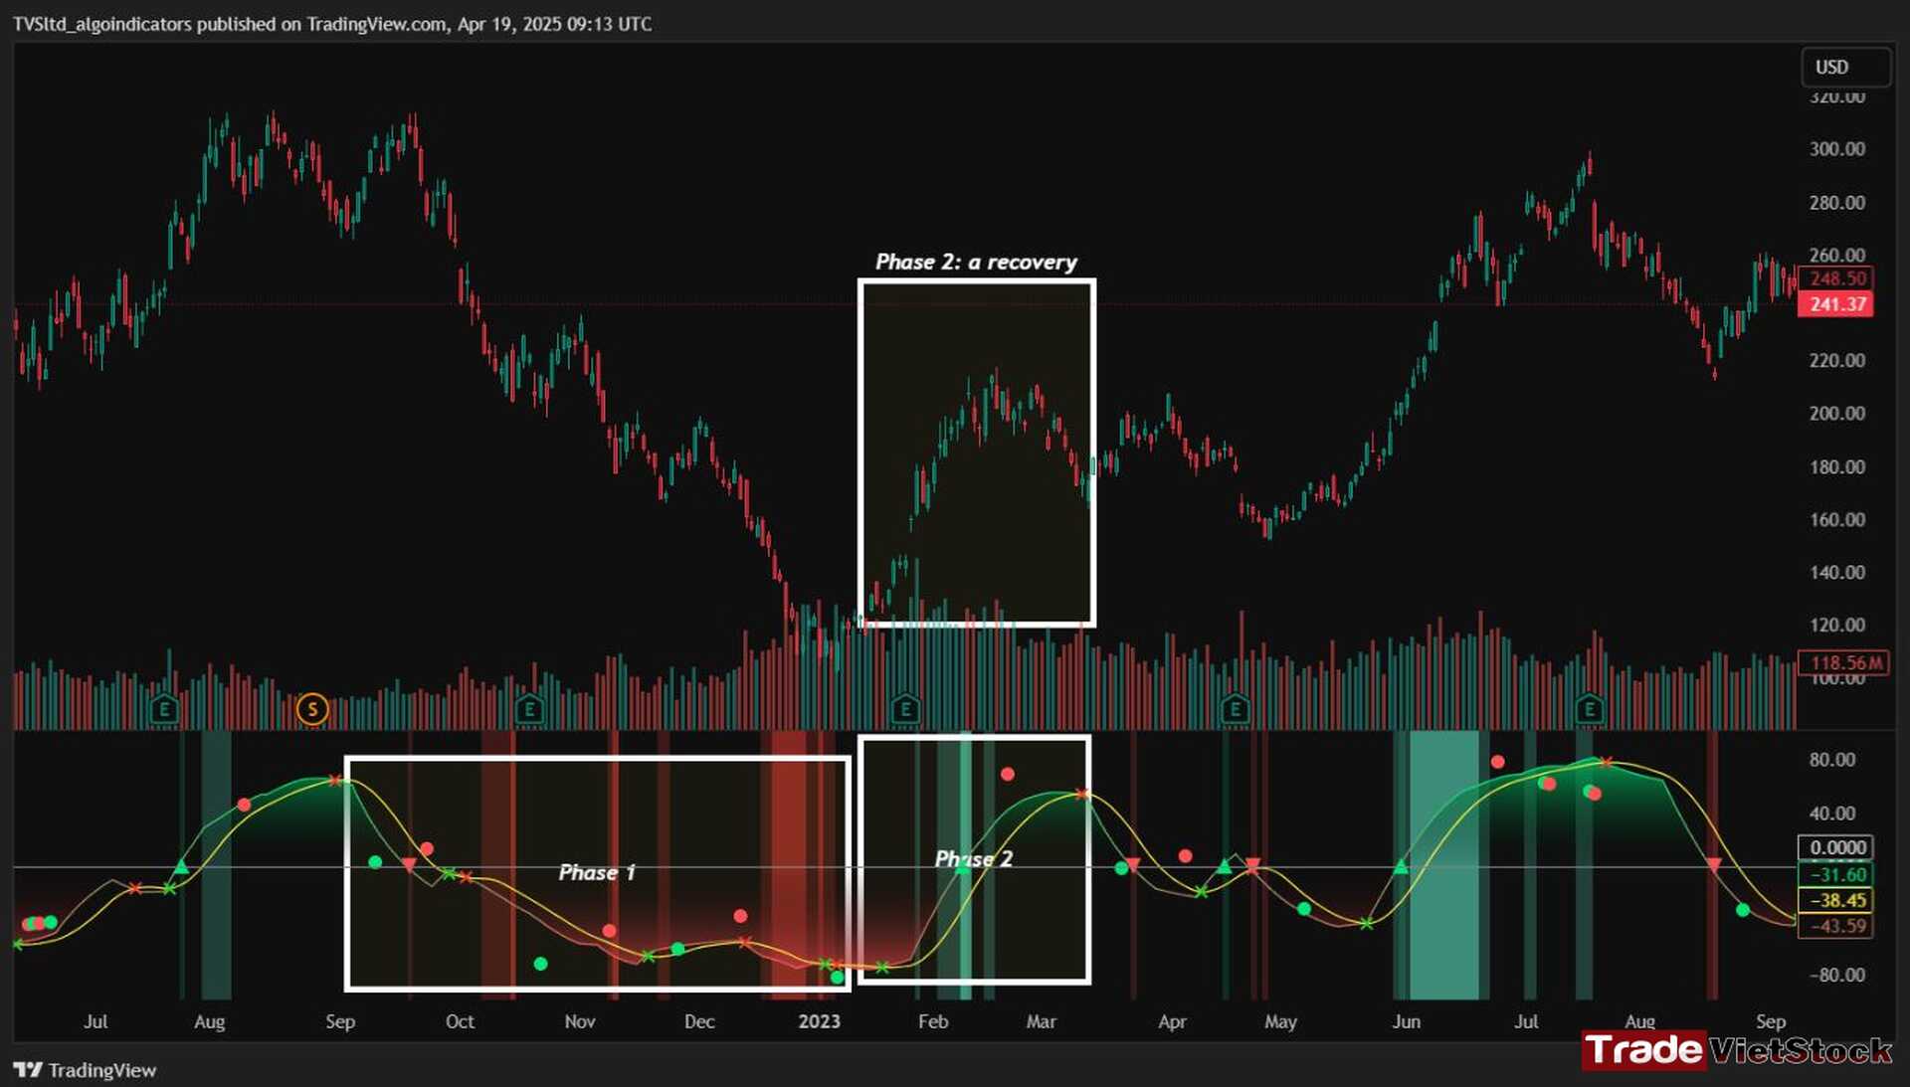Click the 248.50 price label

(x=1836, y=278)
